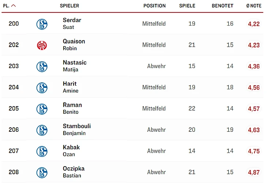
Task: Select rank 207 row for Kabak
Action: tap(14, 151)
